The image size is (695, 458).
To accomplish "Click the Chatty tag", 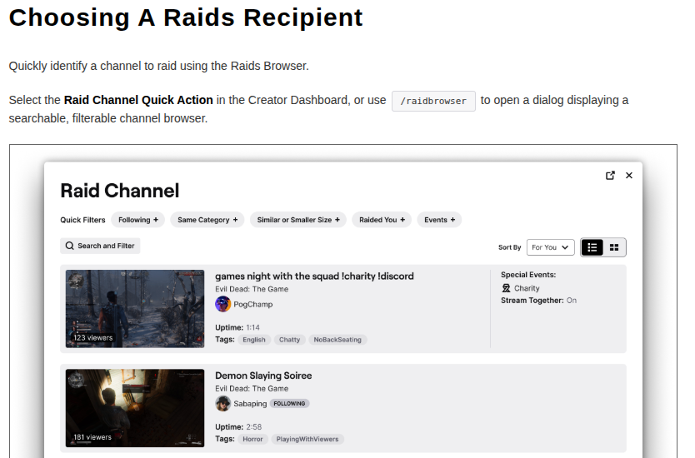I will click(289, 340).
